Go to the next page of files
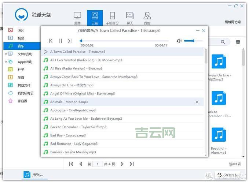 point(122,164)
